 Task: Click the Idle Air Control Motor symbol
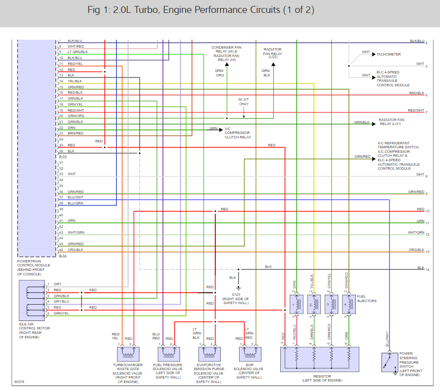tap(32, 300)
